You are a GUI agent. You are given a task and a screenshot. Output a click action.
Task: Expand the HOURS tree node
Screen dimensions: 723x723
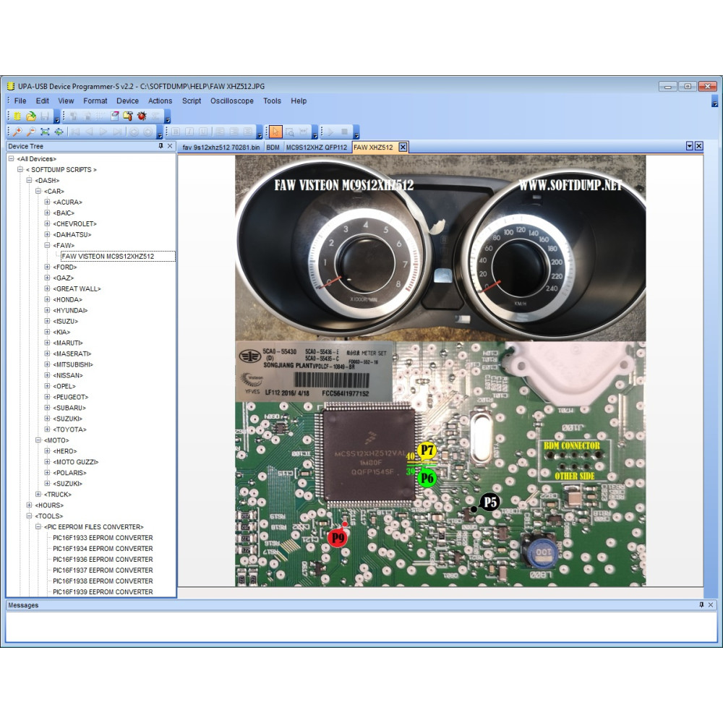pyautogui.click(x=29, y=505)
